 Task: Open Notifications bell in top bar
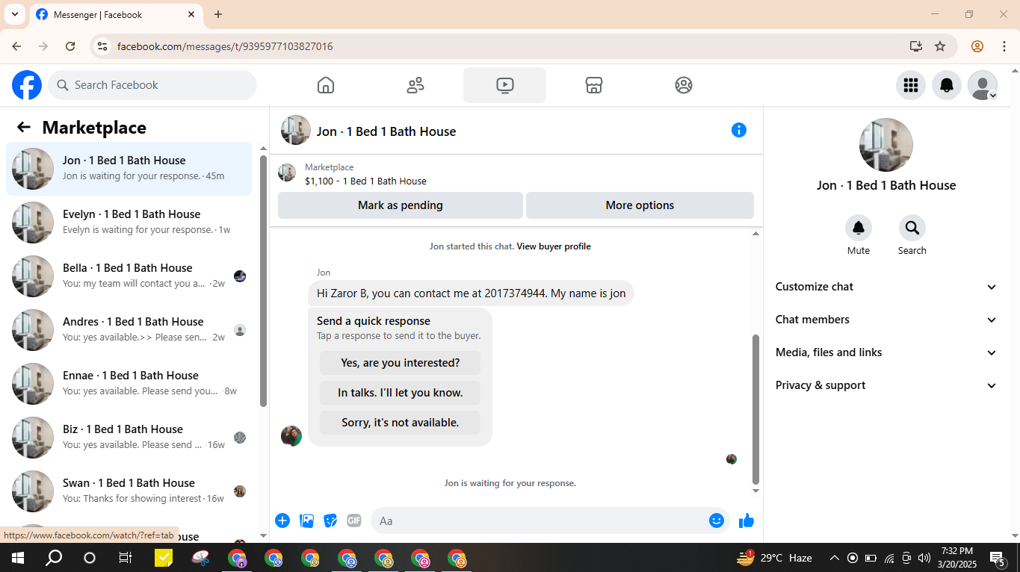click(x=947, y=85)
